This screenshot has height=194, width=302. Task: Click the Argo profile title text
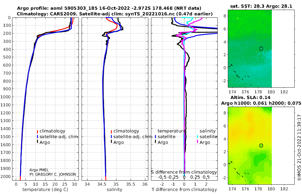tap(109, 8)
